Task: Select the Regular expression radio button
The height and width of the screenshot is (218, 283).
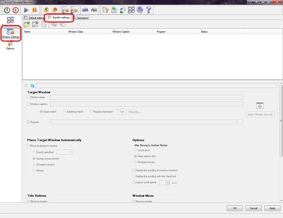Action: pyautogui.click(x=91, y=112)
